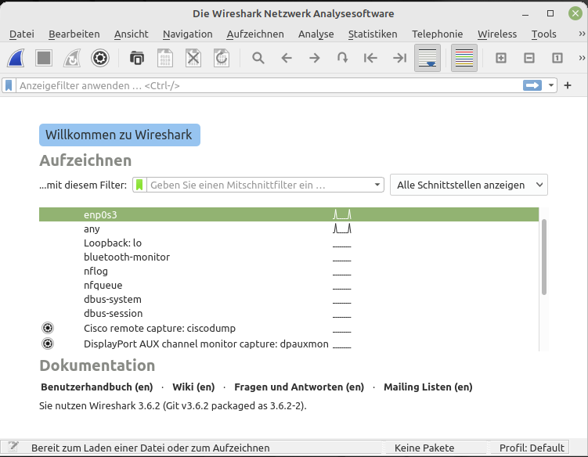Screen dimensions: 588x457
Task: Open capture options gear icon
Action: click(100, 58)
